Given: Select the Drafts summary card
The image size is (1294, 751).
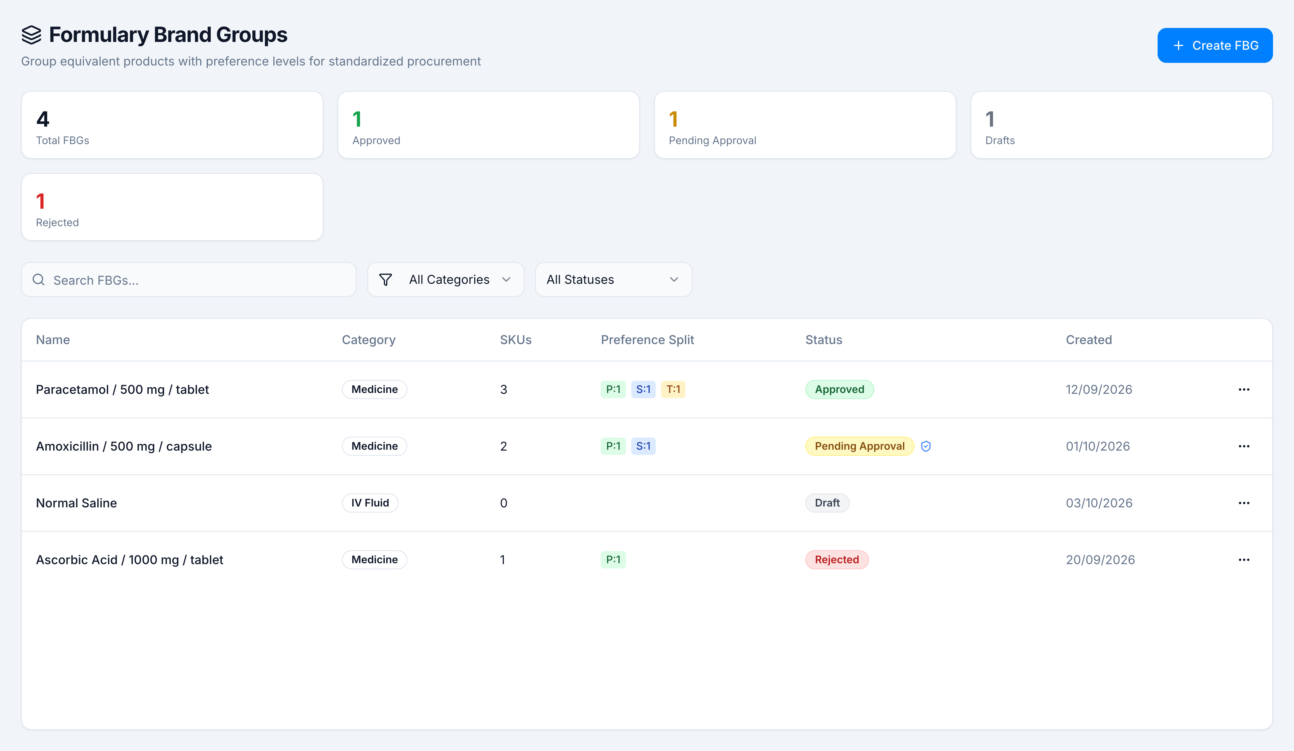Looking at the screenshot, I should (1121, 125).
